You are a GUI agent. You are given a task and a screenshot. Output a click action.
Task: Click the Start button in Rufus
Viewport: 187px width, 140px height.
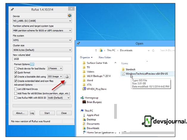47,113
